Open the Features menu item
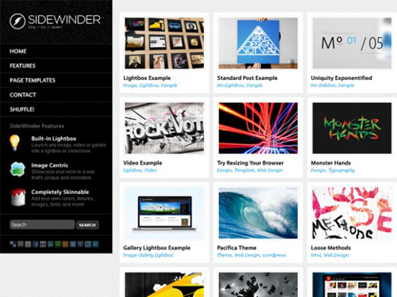Viewport: 397px width, 297px height. coord(22,66)
